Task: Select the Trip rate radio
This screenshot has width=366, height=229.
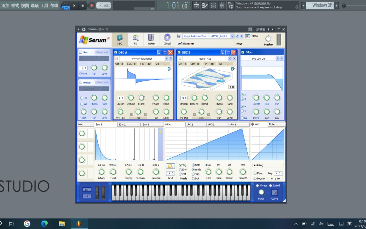Action: [193, 174]
